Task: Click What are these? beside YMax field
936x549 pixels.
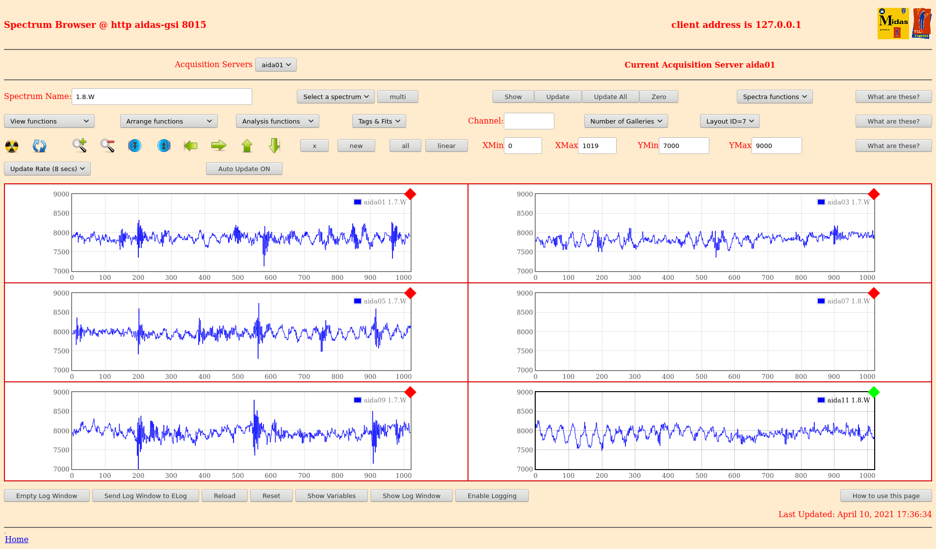Action: point(893,146)
